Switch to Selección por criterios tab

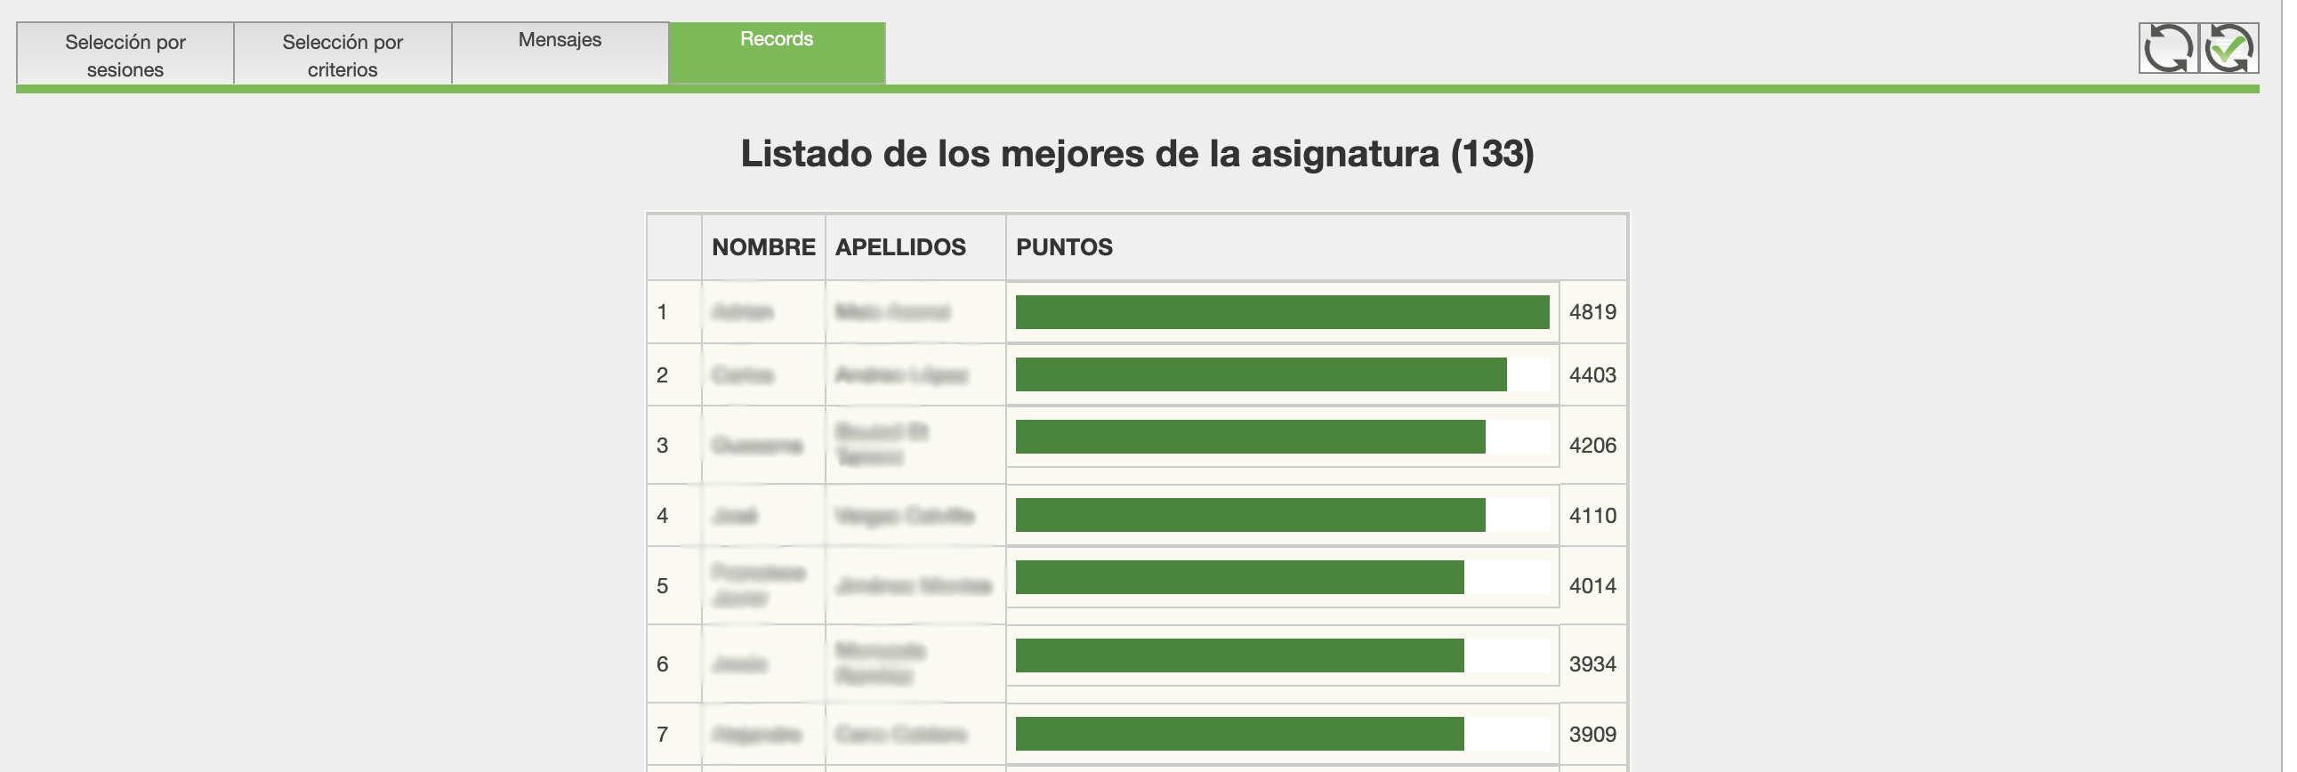coord(343,54)
